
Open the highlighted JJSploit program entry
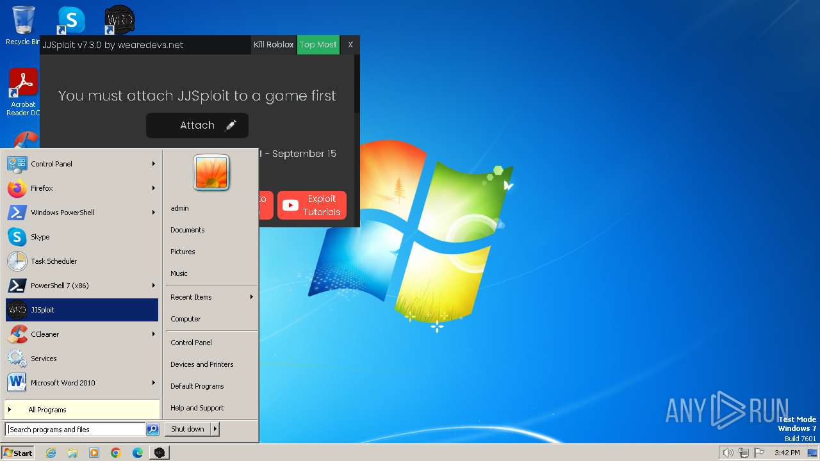[x=82, y=310]
